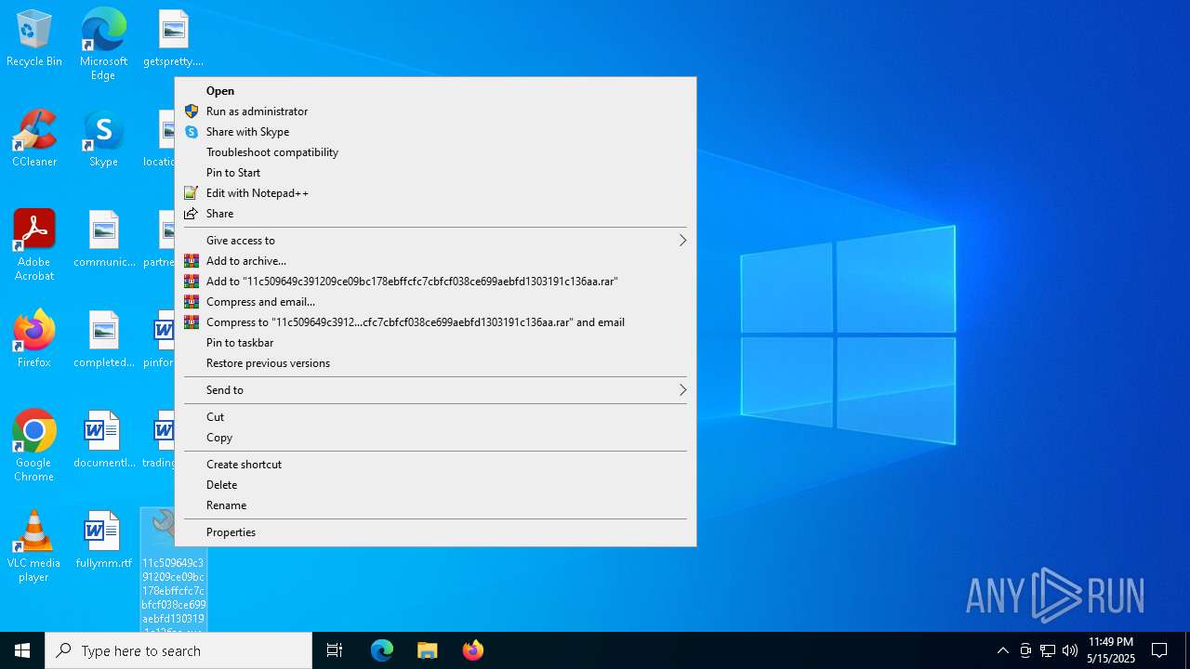Select the fullymm.rtf document icon

pyautogui.click(x=104, y=541)
